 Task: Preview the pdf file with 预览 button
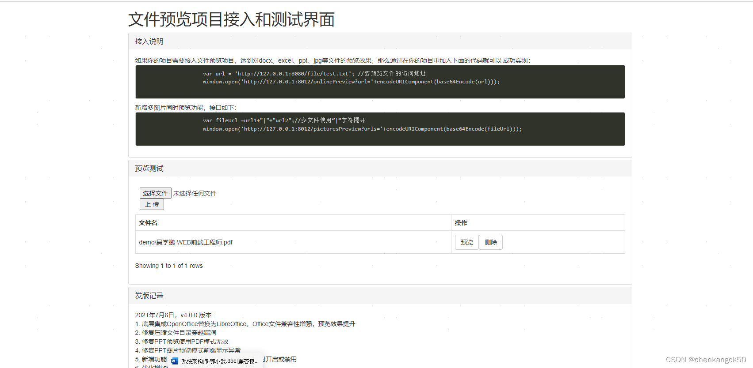coord(466,242)
